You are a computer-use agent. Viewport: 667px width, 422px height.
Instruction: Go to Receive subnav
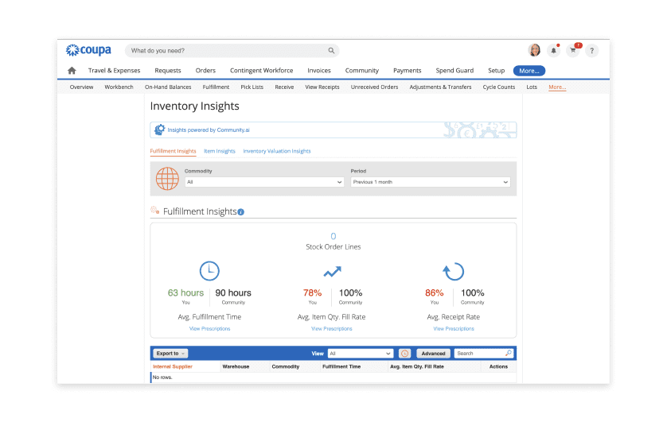click(285, 87)
